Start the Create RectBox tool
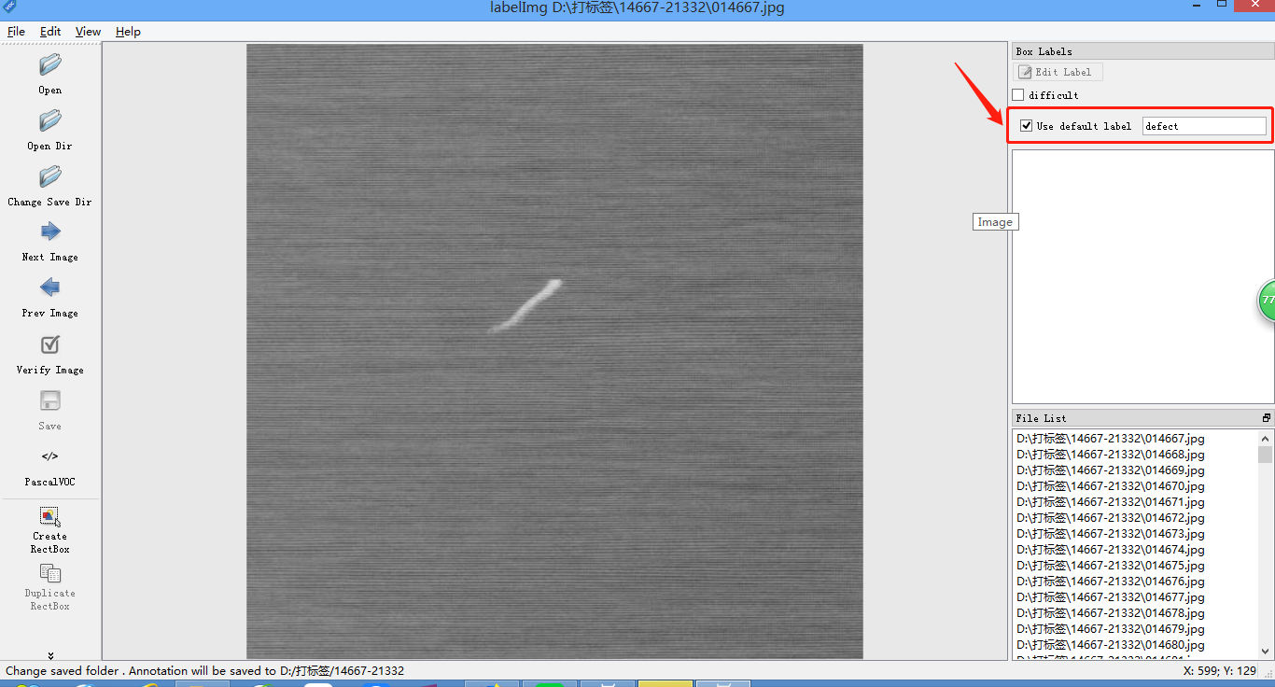This screenshot has height=687, width=1275. (x=50, y=516)
